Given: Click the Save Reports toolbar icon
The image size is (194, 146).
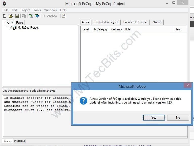Looking at the screenshot, I should 24,16.
